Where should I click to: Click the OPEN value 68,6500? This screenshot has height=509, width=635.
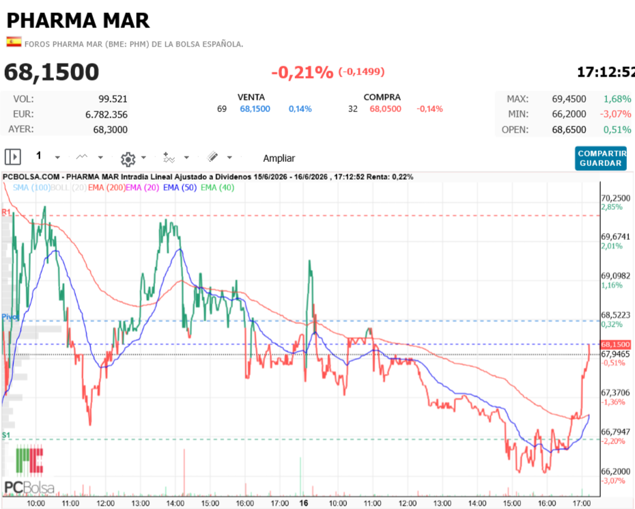tap(569, 130)
